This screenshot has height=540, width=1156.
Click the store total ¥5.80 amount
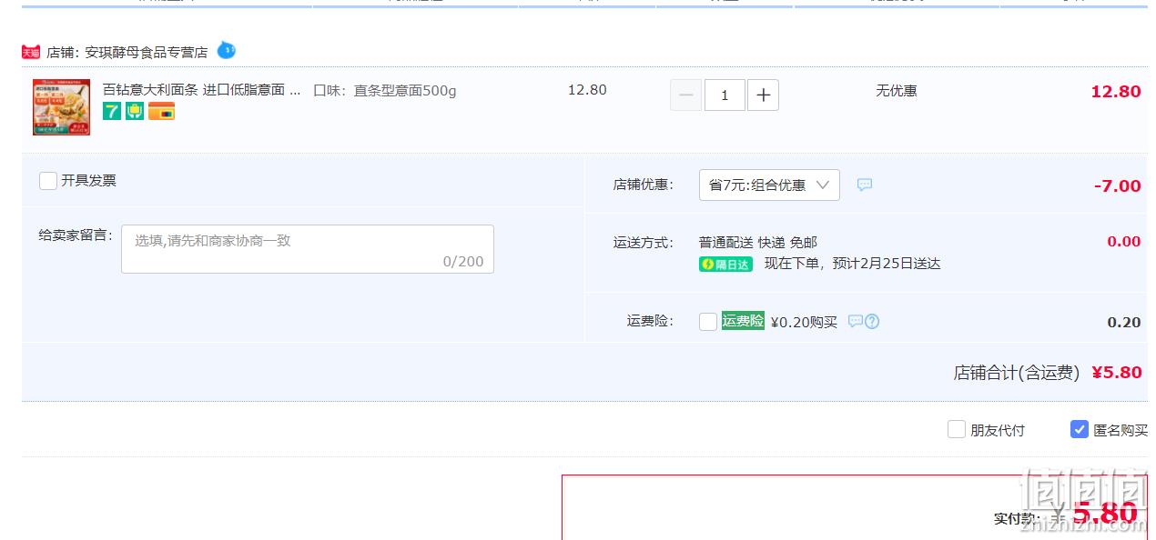pos(1117,372)
